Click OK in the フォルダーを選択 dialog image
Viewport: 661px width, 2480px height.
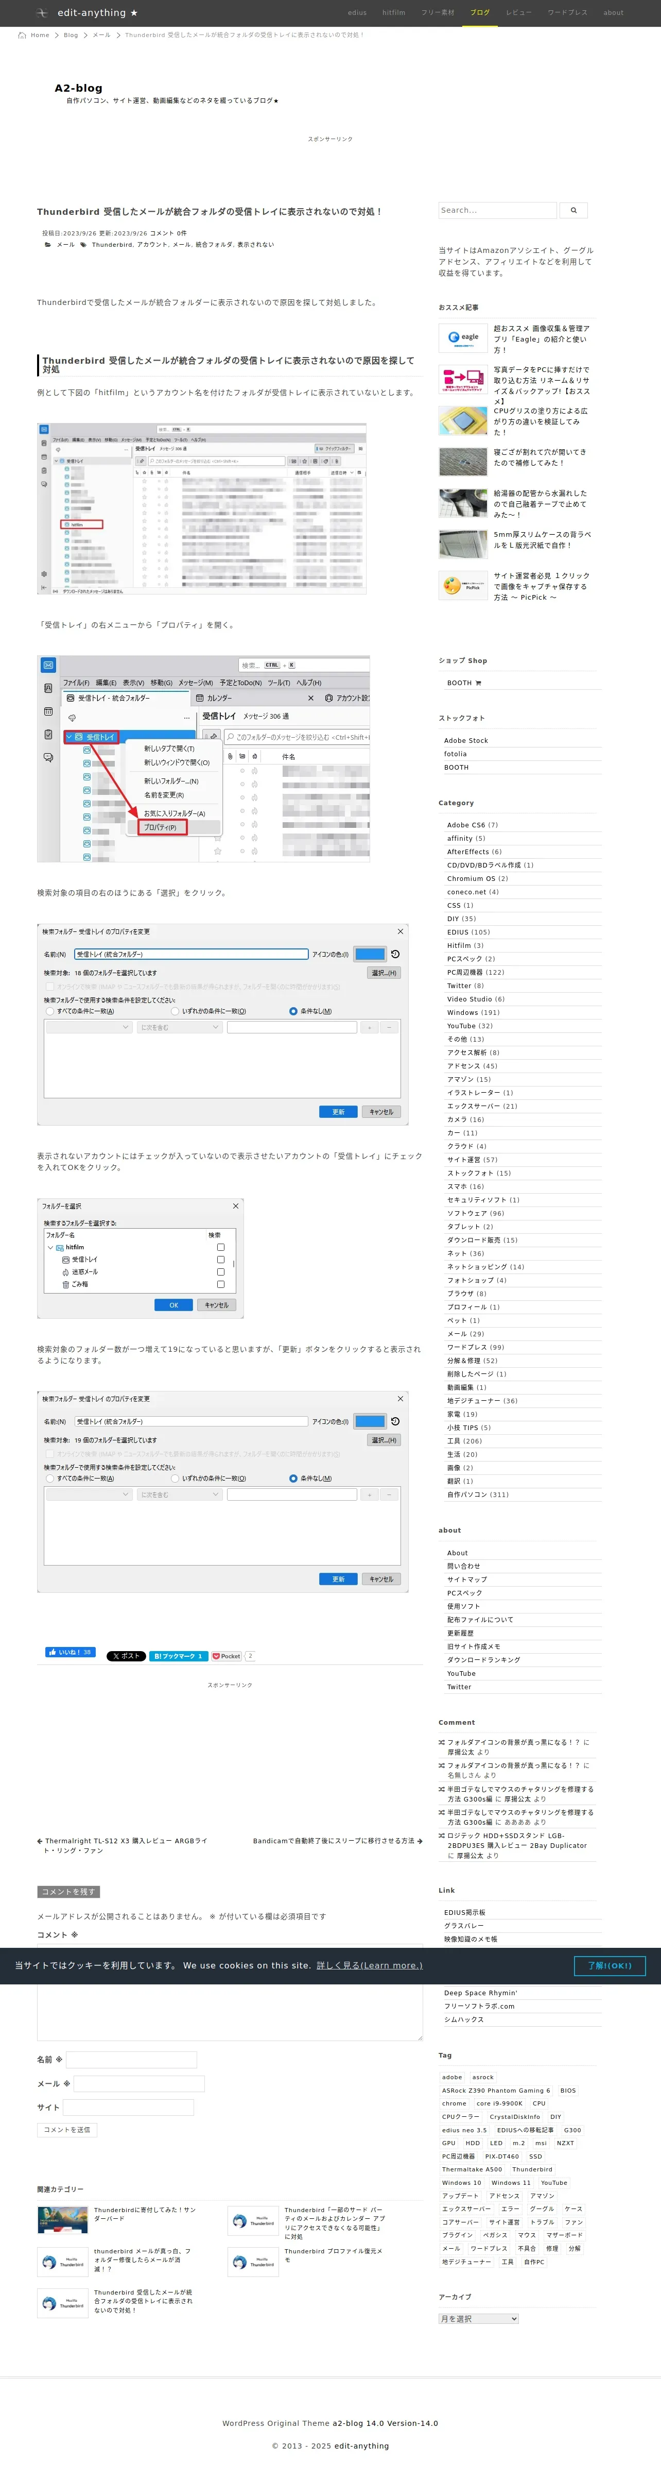point(174,1304)
